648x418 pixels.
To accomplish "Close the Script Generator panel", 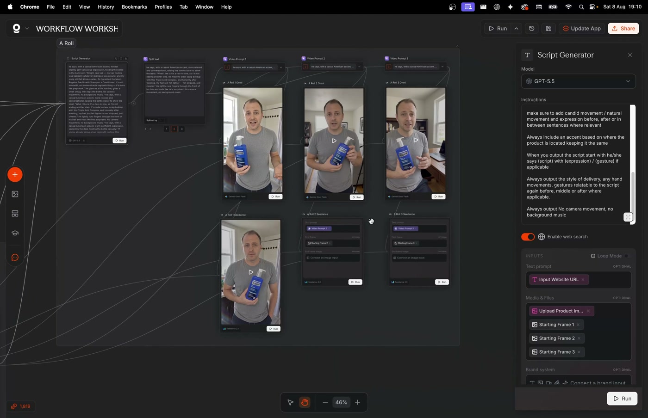I will point(630,55).
